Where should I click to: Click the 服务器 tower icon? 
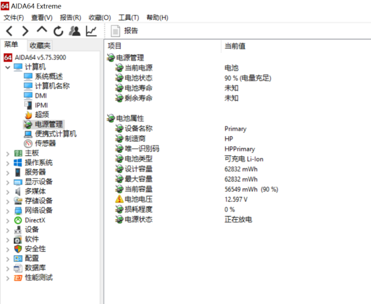click(18, 172)
